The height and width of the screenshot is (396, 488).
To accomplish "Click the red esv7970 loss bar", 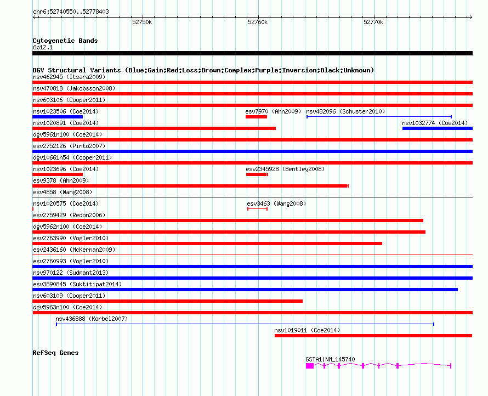I will click(256, 117).
